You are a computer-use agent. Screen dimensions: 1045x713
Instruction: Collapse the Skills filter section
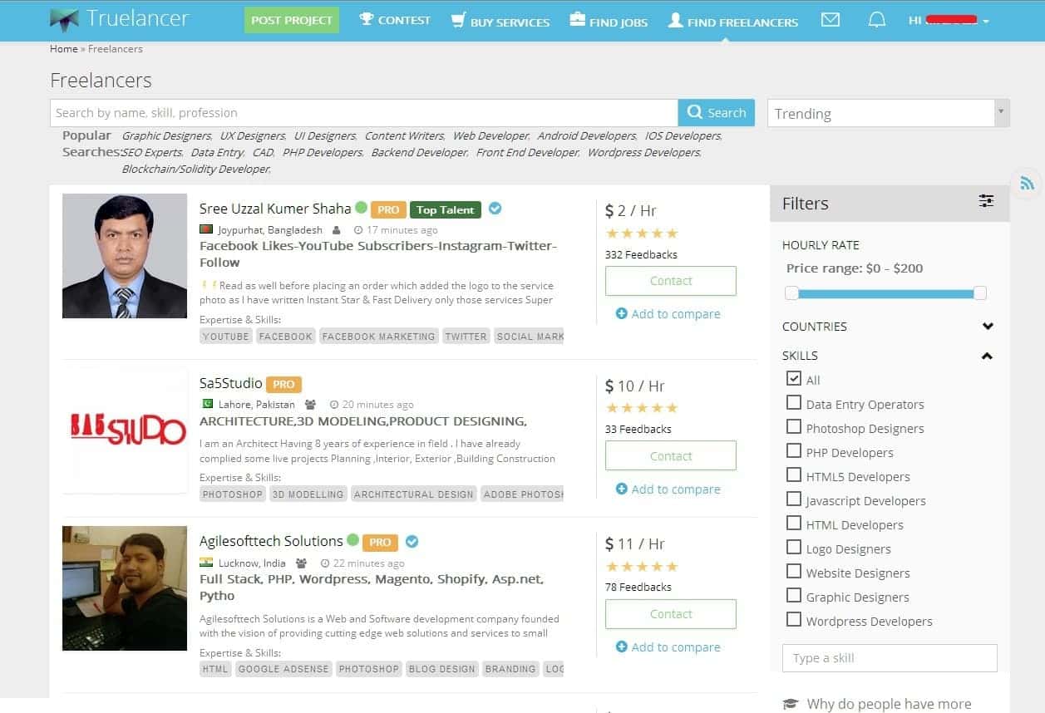tap(987, 356)
